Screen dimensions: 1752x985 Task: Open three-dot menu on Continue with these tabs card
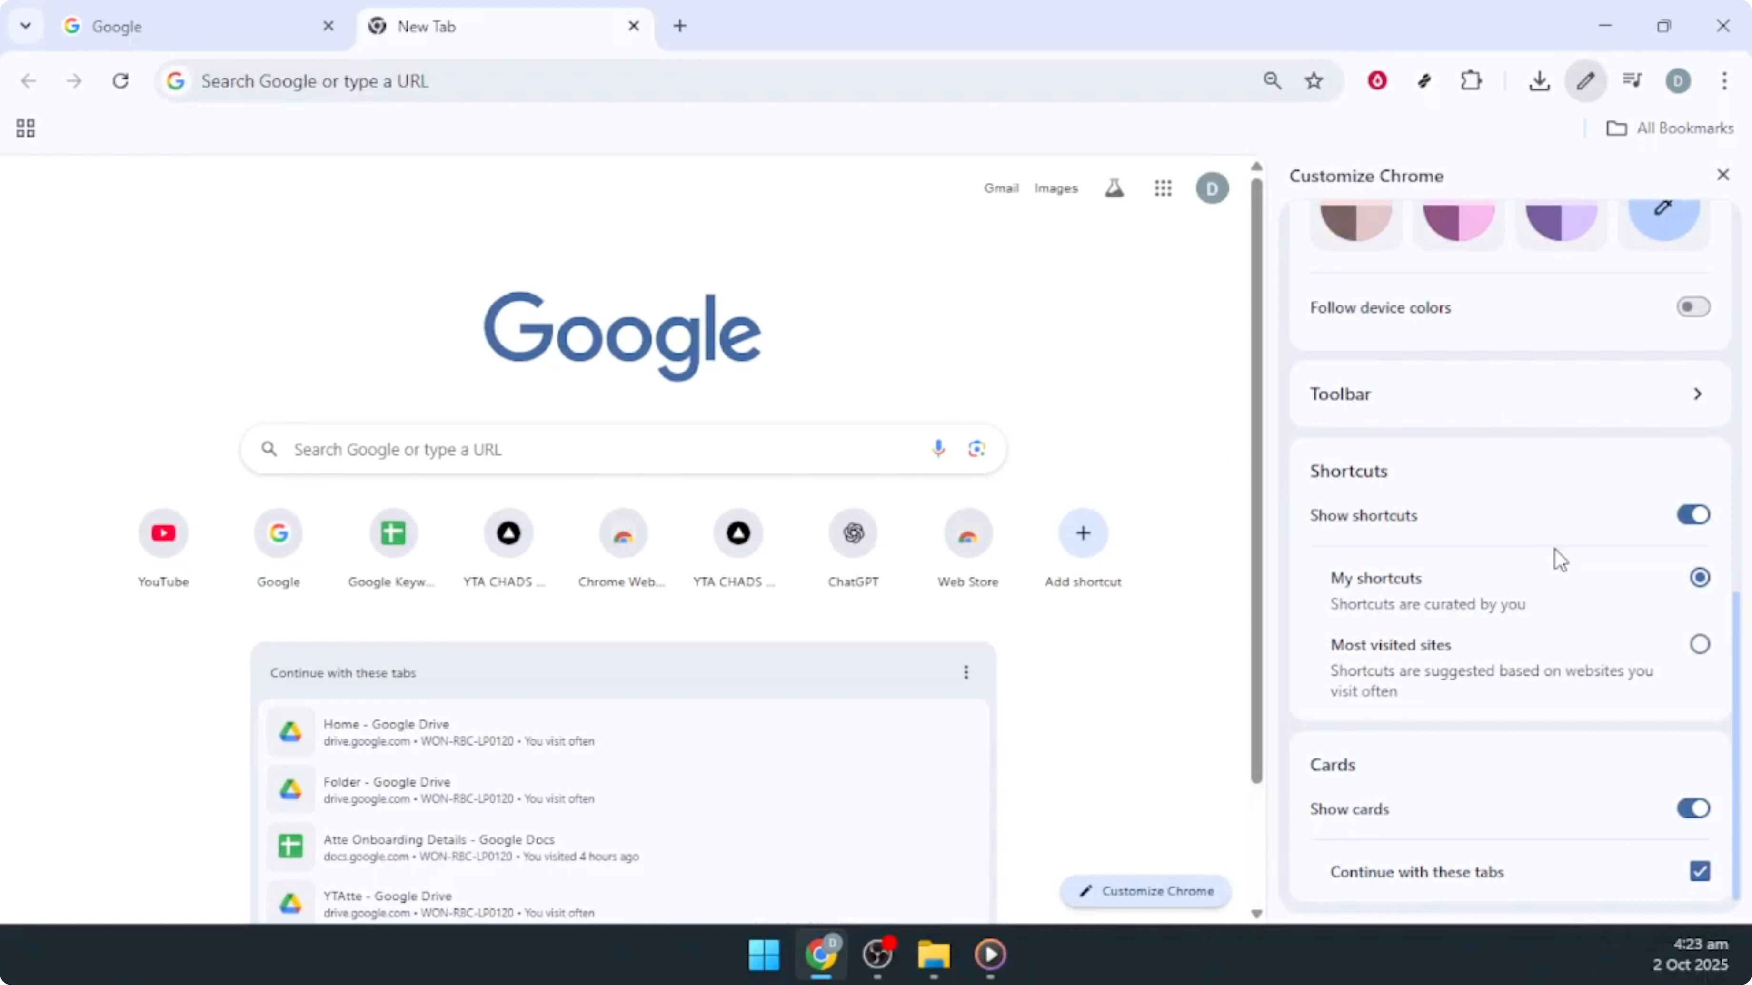pos(966,672)
